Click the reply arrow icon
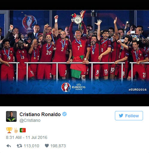 click(9, 146)
